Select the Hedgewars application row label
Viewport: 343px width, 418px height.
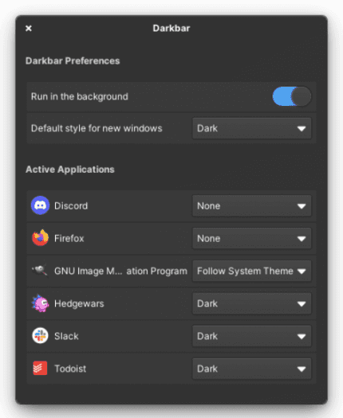79,303
